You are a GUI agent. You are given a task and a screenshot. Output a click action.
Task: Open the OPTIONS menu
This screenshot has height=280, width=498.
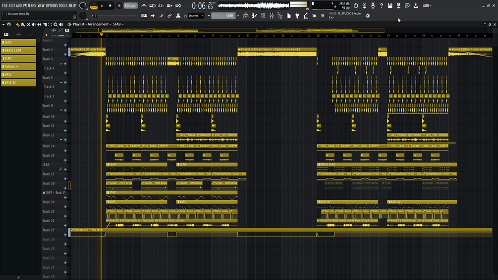pyautogui.click(x=52, y=5)
